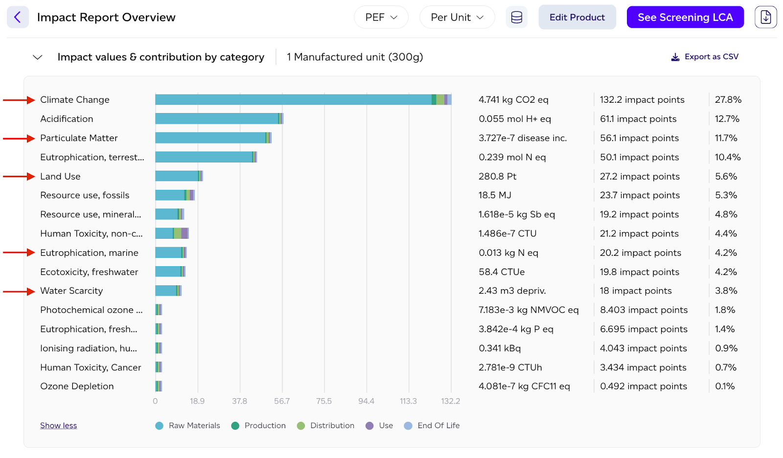
Task: Toggle Raw Materials legend dot
Action: tap(159, 426)
